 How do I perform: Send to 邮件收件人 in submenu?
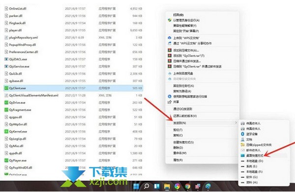pyautogui.click(x=253, y=150)
